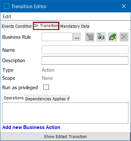The image size is (131, 141).
Task: Open the Business Rule browse ellipsis button
Action: click(x=77, y=37)
